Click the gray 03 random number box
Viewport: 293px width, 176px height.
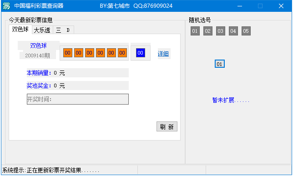pos(221,31)
